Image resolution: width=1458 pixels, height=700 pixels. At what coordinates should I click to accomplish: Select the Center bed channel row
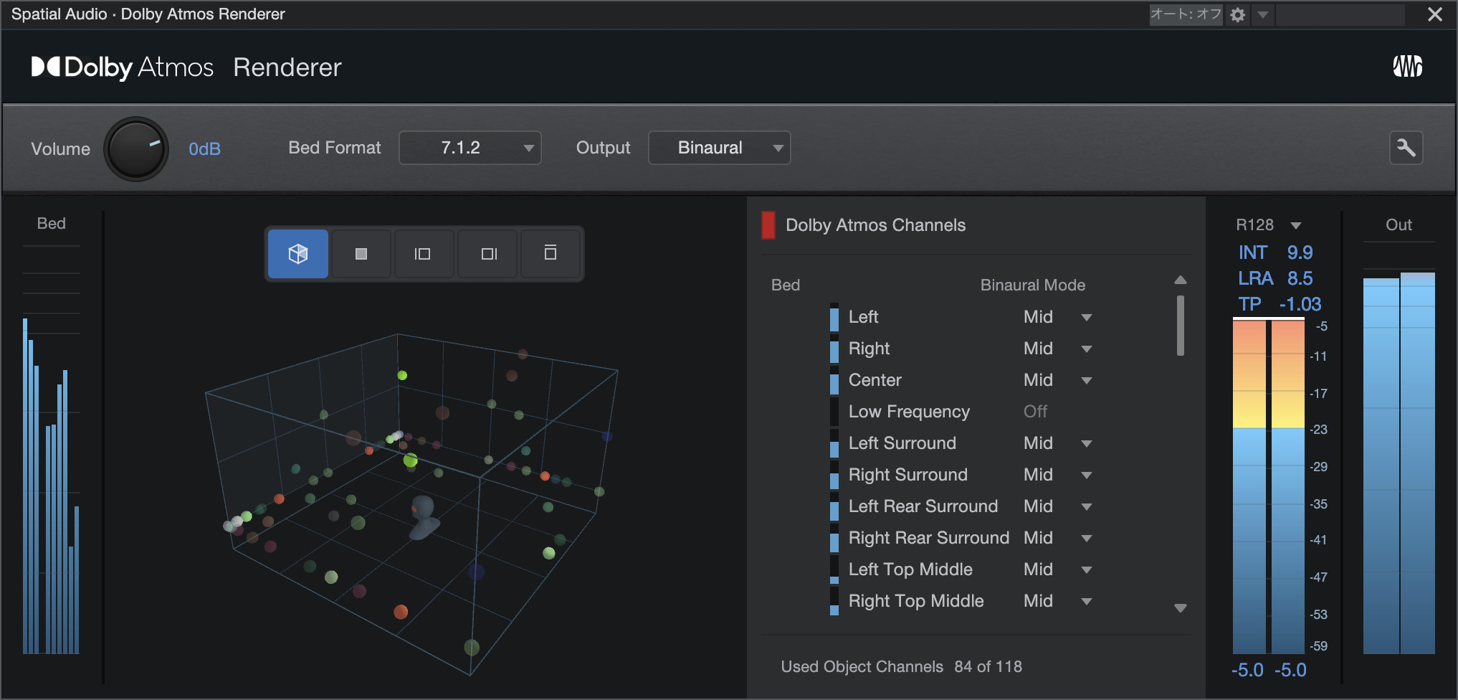click(x=961, y=380)
